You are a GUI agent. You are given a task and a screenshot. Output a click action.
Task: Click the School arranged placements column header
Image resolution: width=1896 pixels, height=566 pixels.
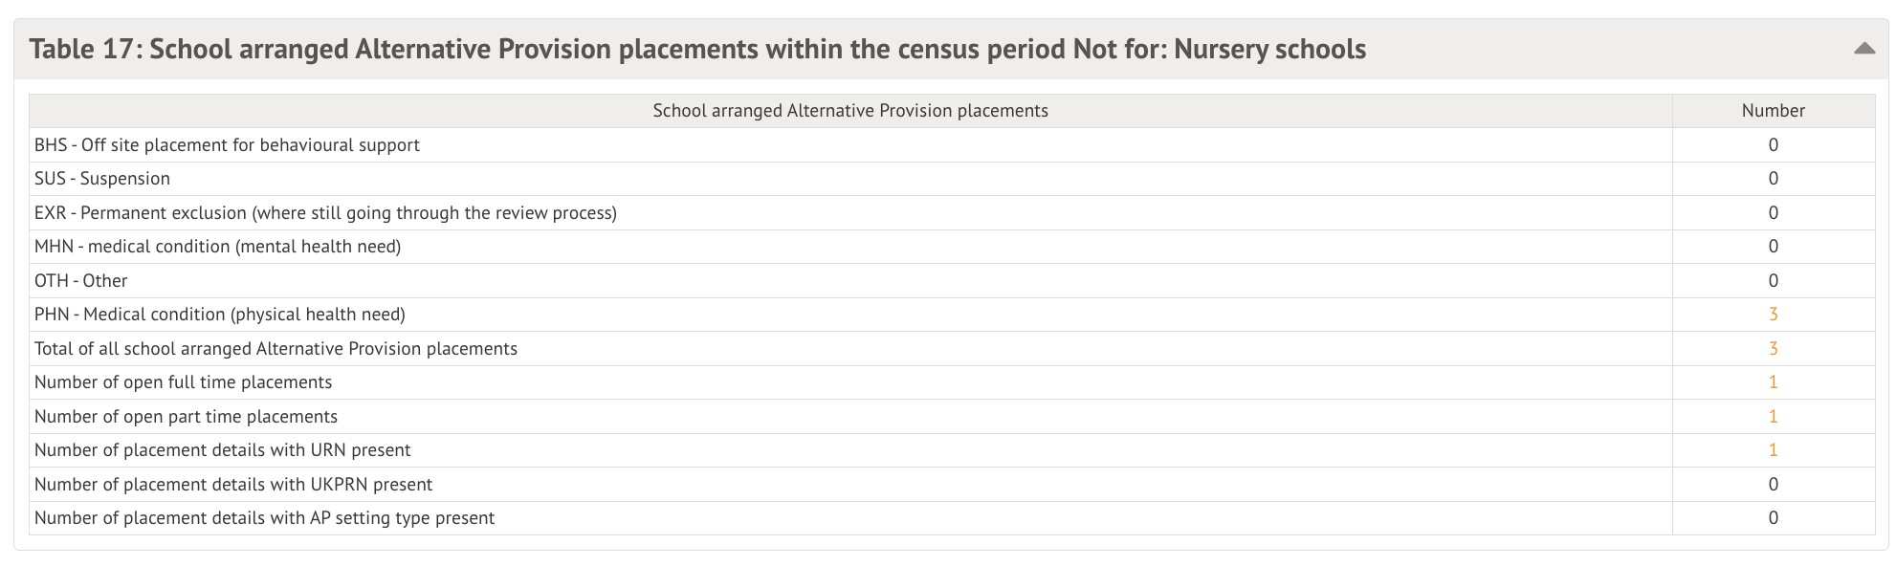coord(849,111)
